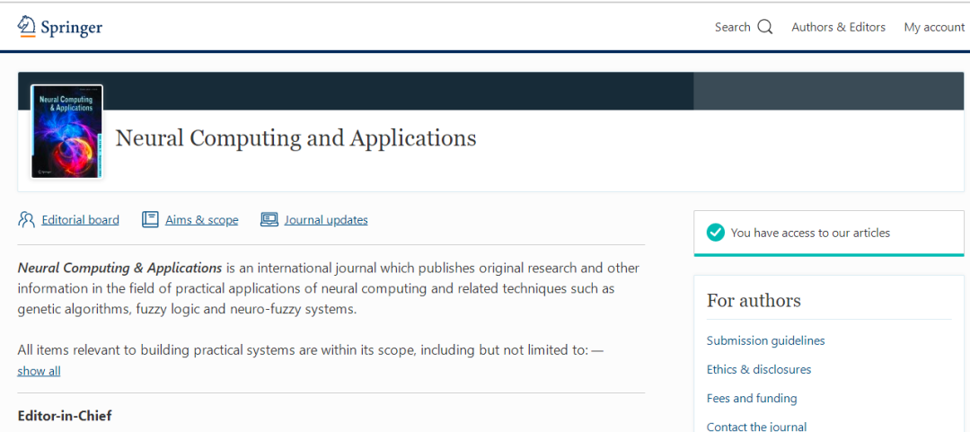Screen dimensions: 970x432
Task: Open the Neural Computing journal cover thumbnail
Action: click(66, 131)
